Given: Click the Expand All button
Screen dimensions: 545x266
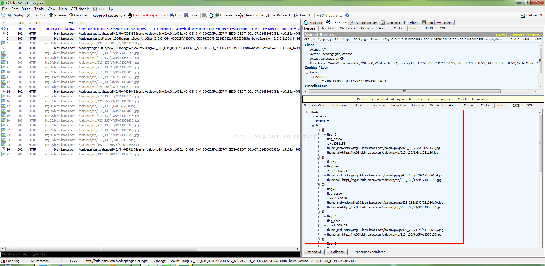Looking at the screenshot, I should point(314,252).
